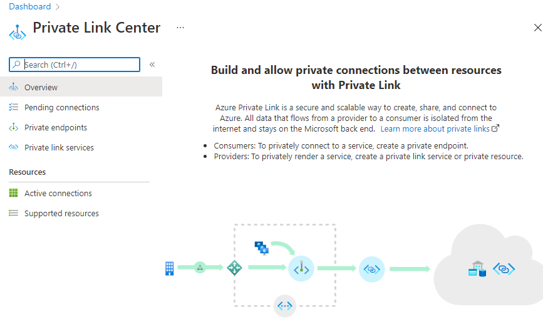
Task: Open the ellipsis more options menu
Action: click(180, 28)
